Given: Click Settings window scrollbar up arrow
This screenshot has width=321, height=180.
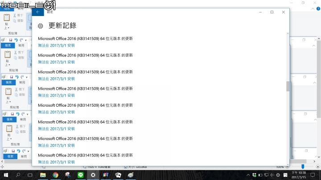Looking at the screenshot, I should click(x=288, y=34).
